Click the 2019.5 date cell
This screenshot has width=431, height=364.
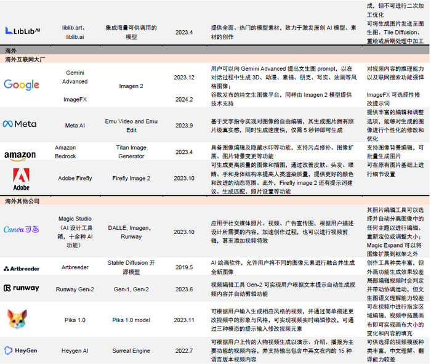click(184, 267)
